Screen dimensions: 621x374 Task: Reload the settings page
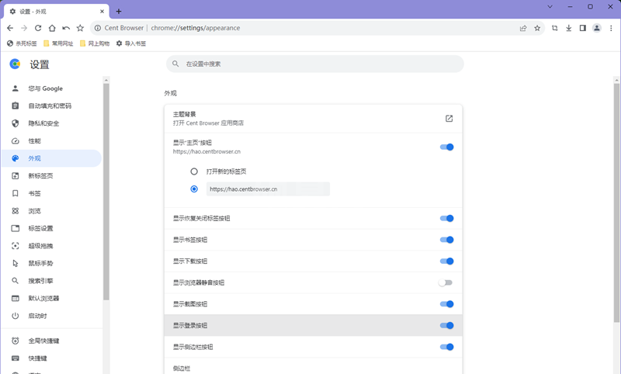coord(38,28)
